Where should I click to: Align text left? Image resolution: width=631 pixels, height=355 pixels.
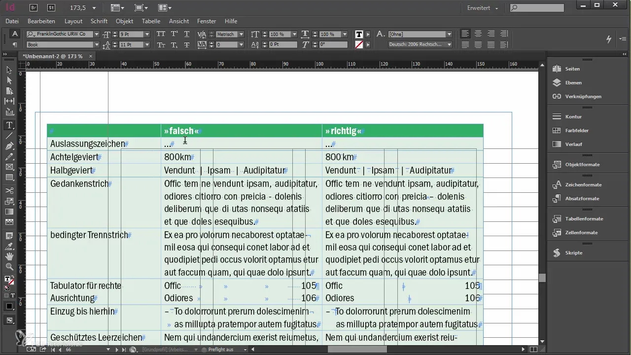coord(465,34)
